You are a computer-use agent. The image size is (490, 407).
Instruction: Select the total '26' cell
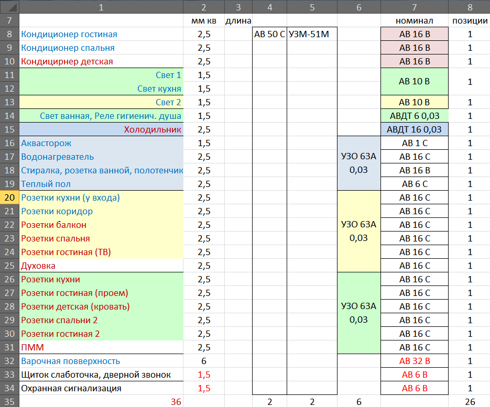pyautogui.click(x=470, y=401)
